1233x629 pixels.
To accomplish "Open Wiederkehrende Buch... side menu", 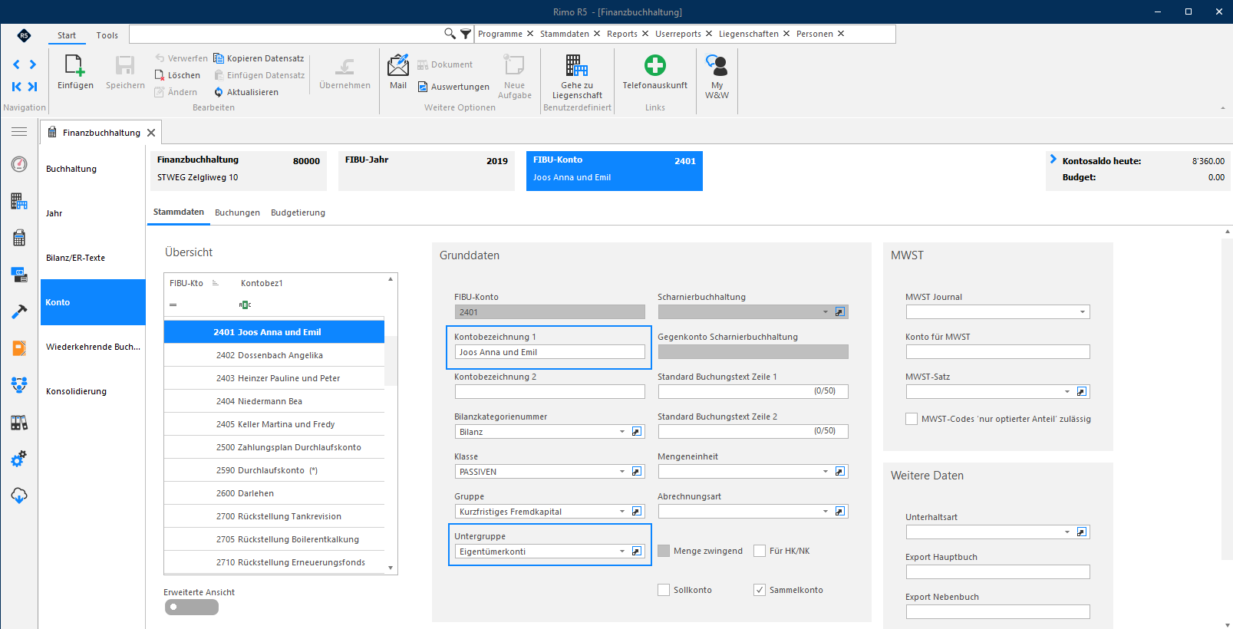I will (93, 347).
